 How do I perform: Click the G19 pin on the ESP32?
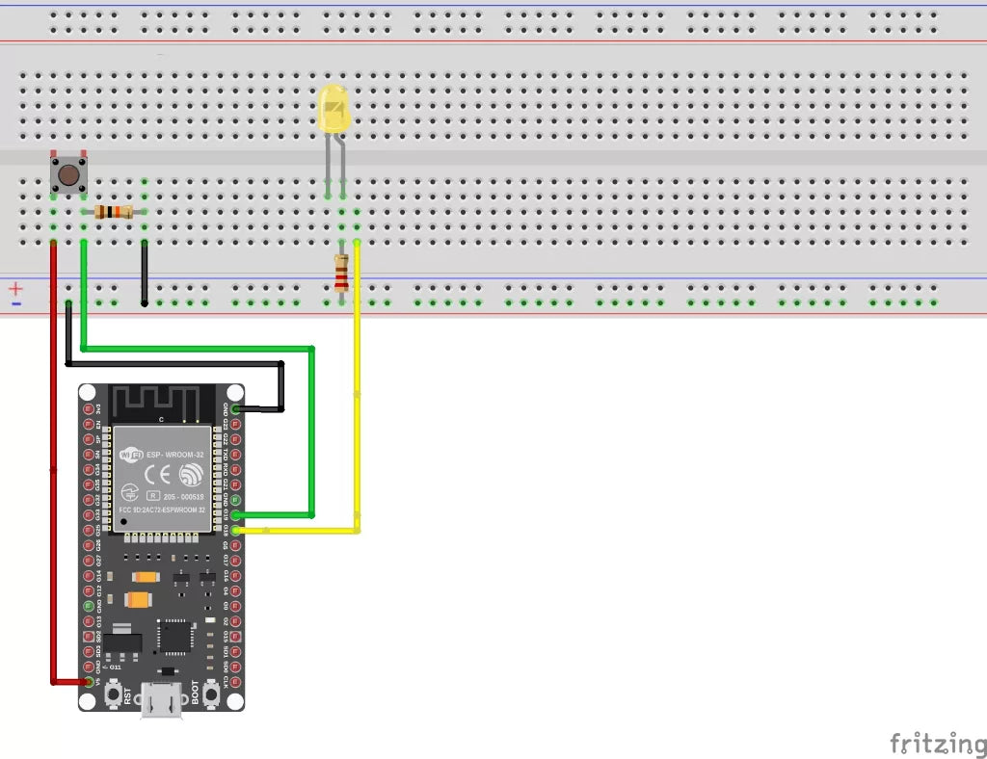click(x=236, y=515)
